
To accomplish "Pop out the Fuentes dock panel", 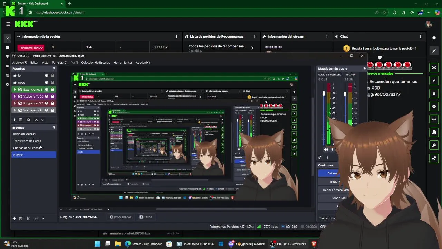I will pyautogui.click(x=54, y=68).
